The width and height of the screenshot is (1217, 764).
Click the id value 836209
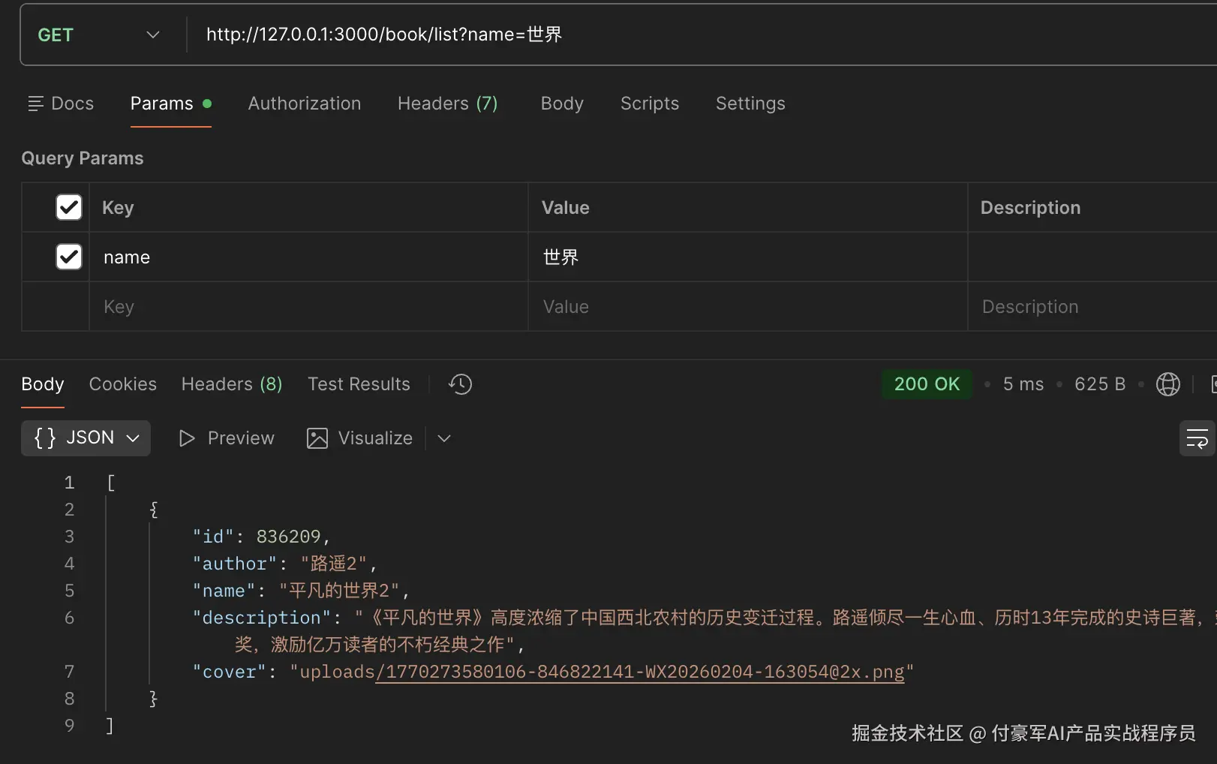(288, 537)
